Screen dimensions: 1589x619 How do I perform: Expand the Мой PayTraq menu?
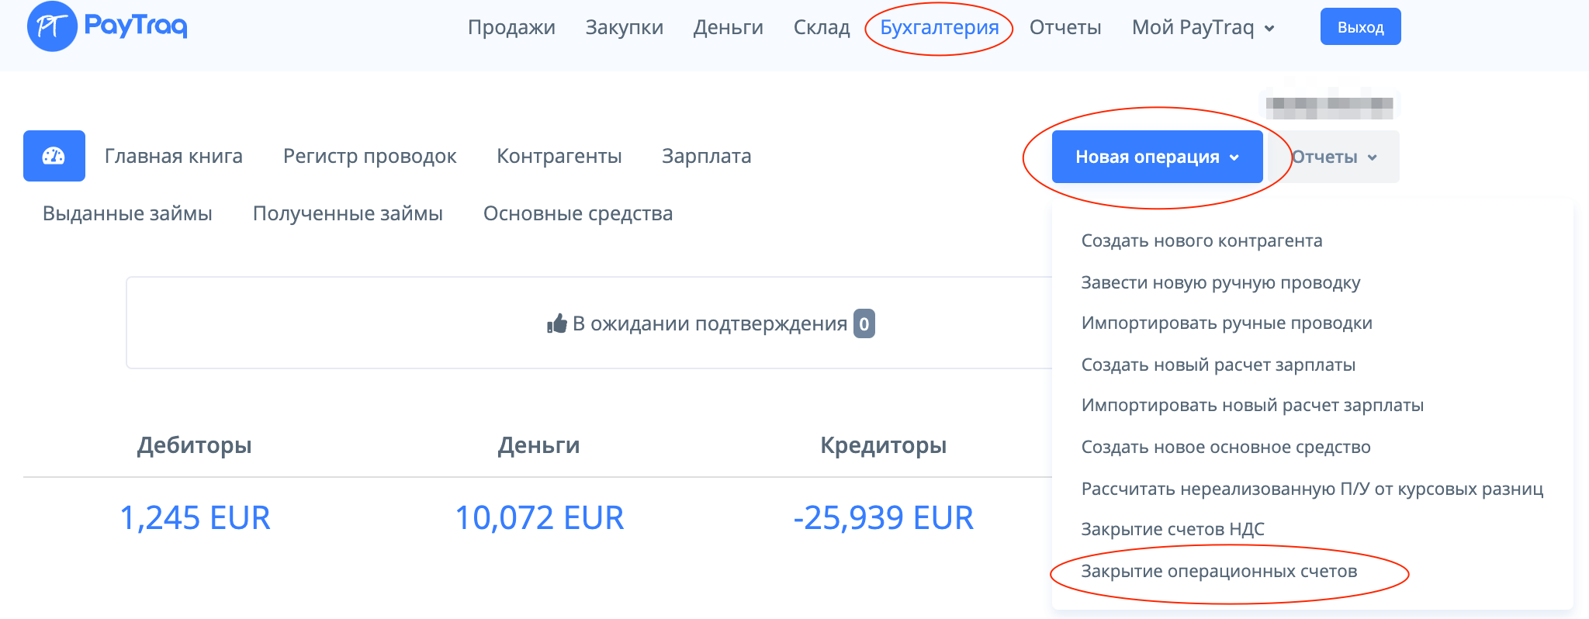click(1203, 28)
